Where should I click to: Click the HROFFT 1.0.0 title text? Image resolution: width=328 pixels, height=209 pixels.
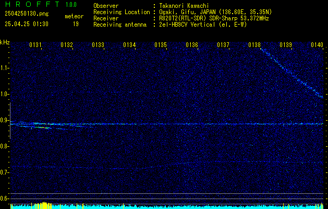[x=41, y=4]
